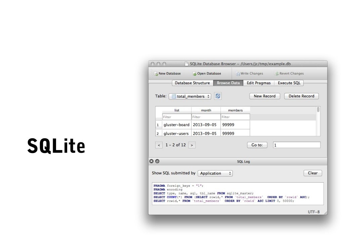Open the Application SQL log source dropdown
The height and width of the screenshot is (238, 344).
pos(215,173)
